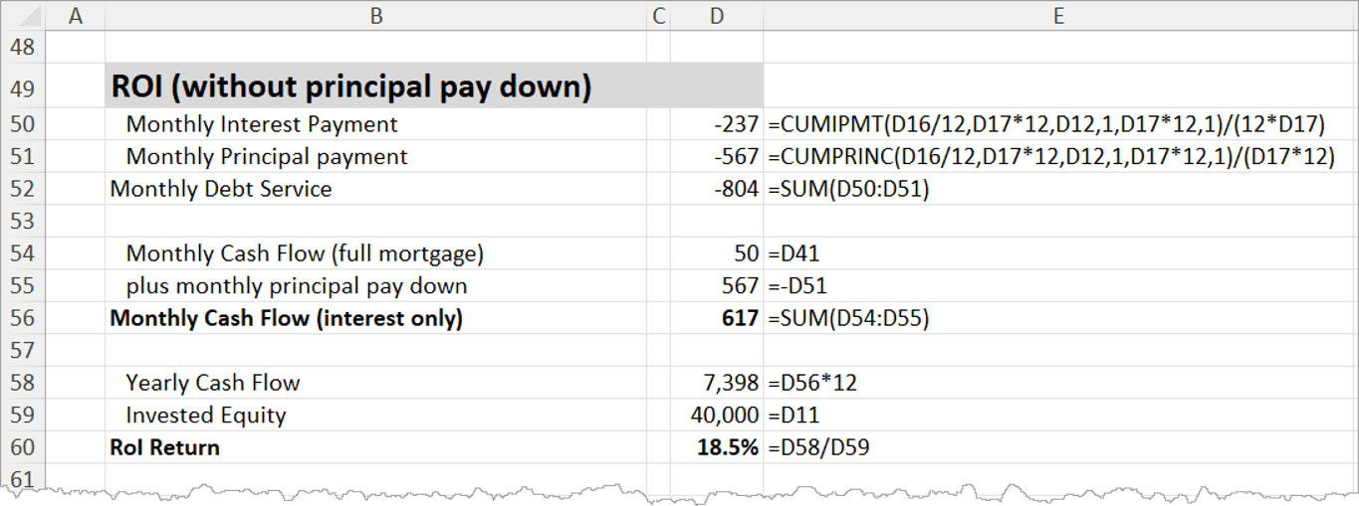Click the Monthly Cash Flow (full mortgage) label

(x=305, y=253)
